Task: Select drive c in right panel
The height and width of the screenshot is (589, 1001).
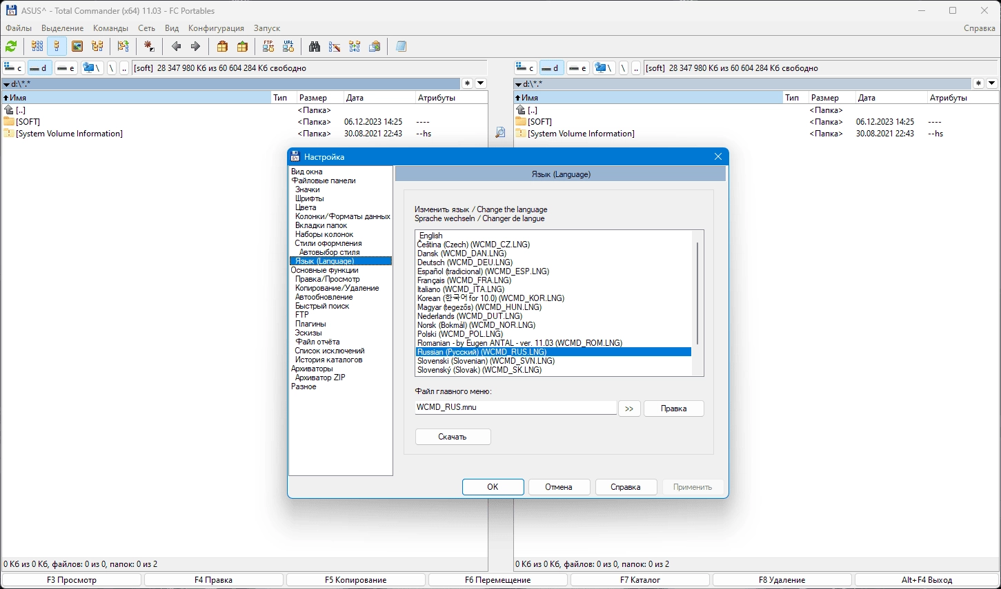Action: (526, 68)
